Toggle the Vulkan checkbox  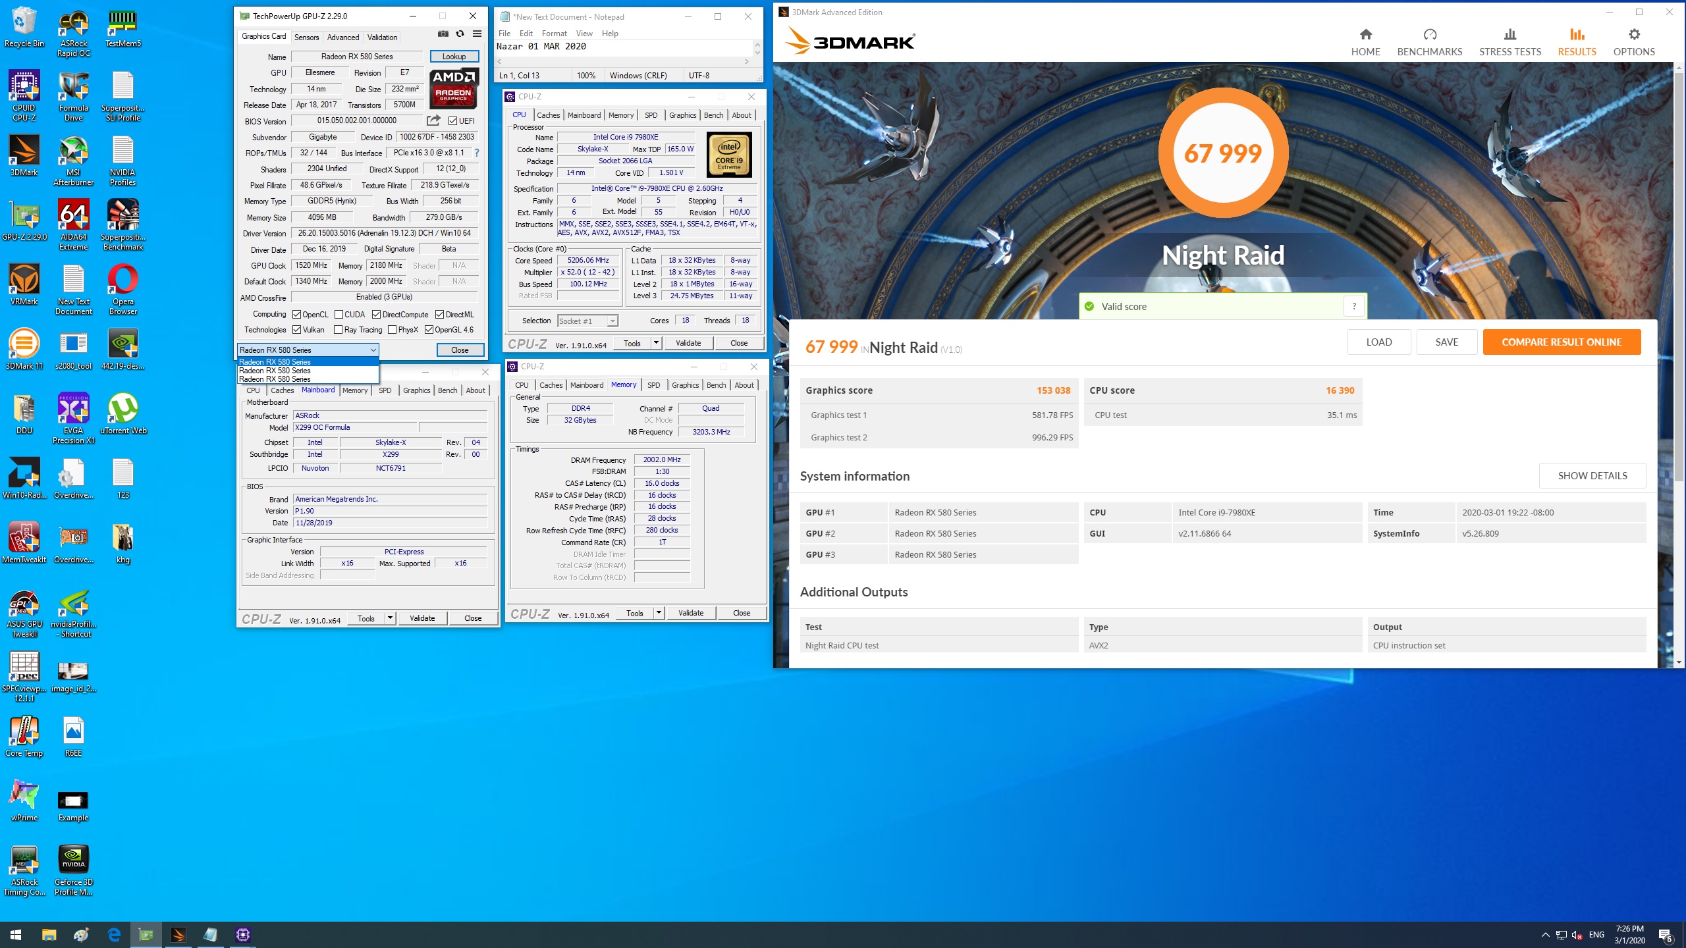(296, 330)
